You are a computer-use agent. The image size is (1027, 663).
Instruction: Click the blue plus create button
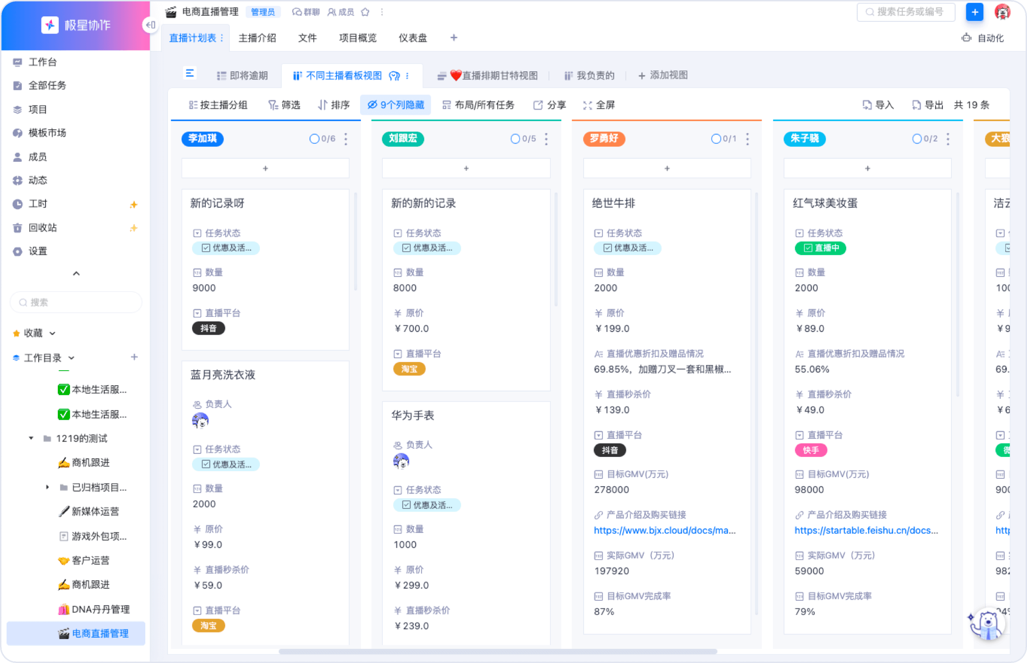point(975,12)
